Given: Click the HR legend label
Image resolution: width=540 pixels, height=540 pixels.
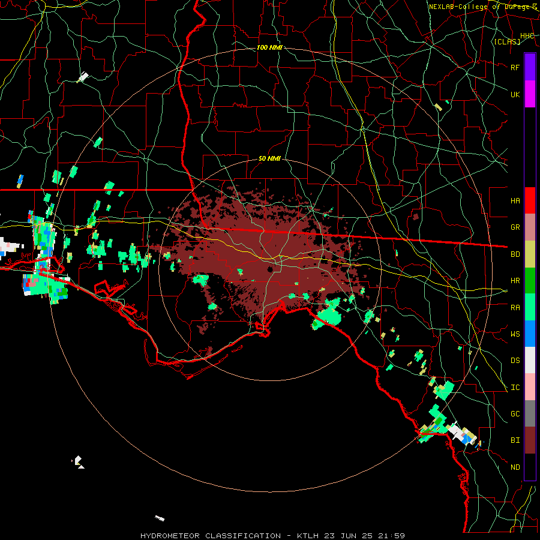Looking at the screenshot, I should tap(515, 280).
